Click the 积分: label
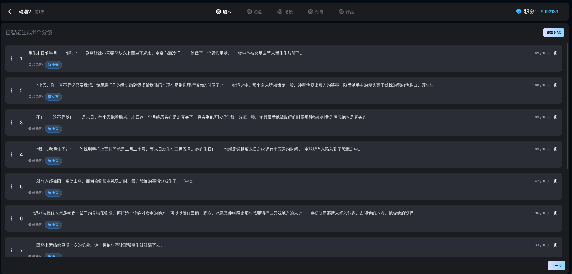Screen dimensions: 572x274 [x=530, y=12]
